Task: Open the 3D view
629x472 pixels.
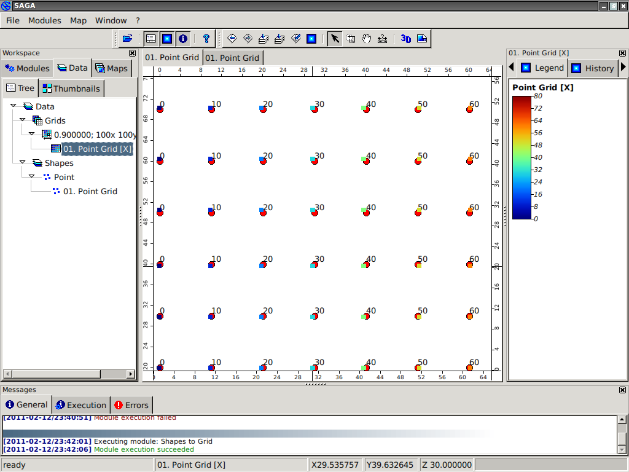Action: point(405,39)
